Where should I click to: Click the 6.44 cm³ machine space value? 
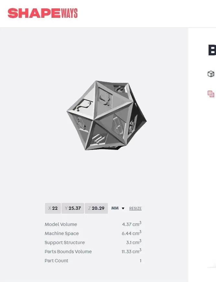[x=131, y=233]
